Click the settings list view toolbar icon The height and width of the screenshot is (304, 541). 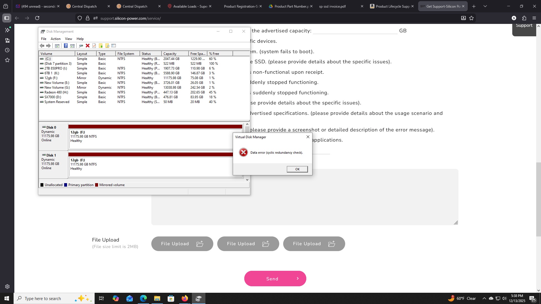[114, 46]
